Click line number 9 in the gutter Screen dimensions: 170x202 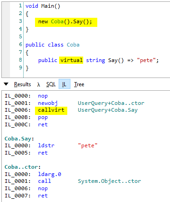click(20, 67)
